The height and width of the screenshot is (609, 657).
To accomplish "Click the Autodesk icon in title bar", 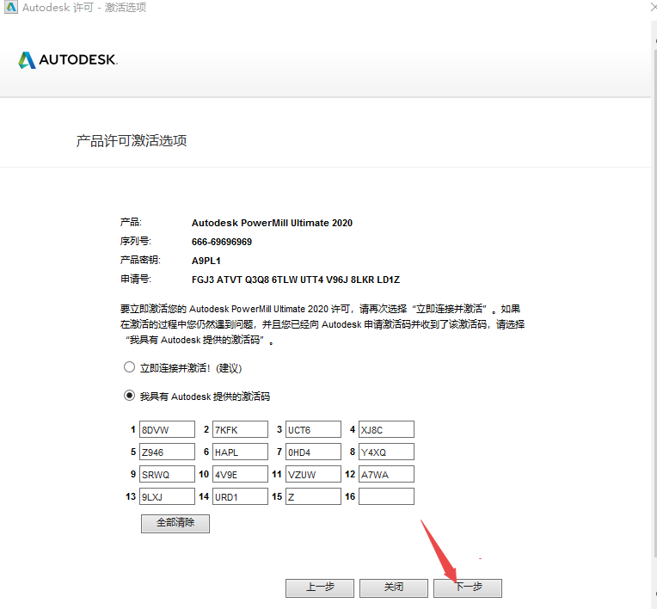I will point(9,8).
